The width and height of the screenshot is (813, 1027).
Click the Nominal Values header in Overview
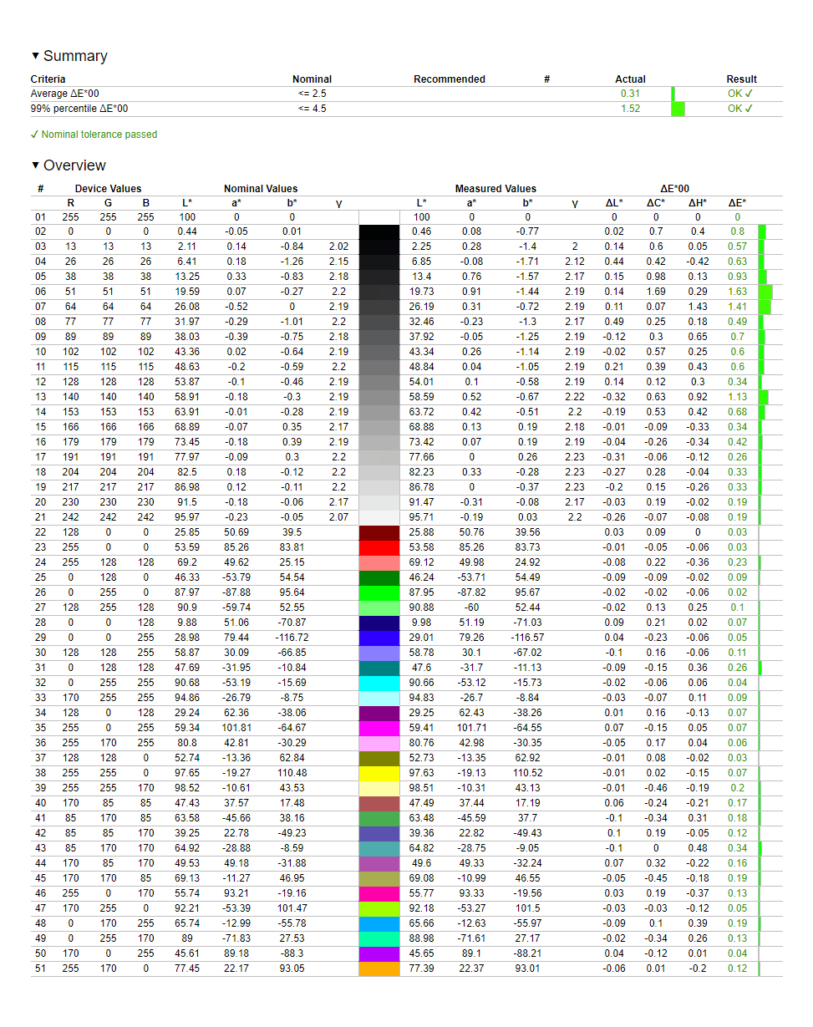(x=261, y=189)
